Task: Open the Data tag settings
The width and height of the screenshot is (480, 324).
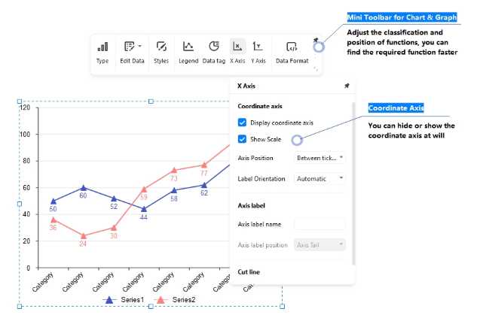Action: (x=214, y=52)
